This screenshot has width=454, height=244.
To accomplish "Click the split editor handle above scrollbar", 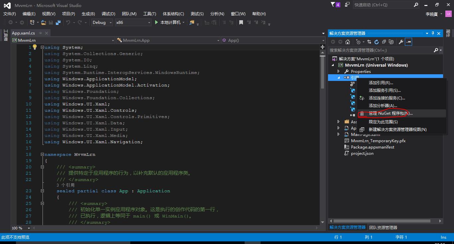I will tap(322, 47).
